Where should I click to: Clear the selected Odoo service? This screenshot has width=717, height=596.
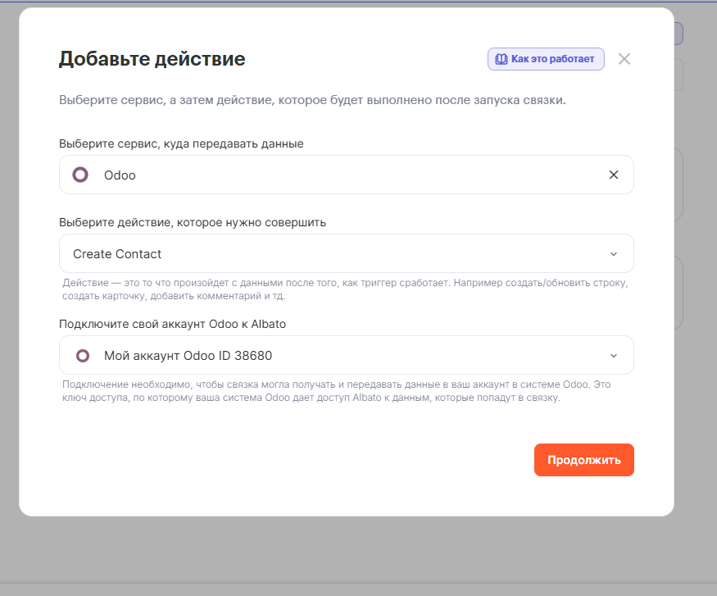613,175
